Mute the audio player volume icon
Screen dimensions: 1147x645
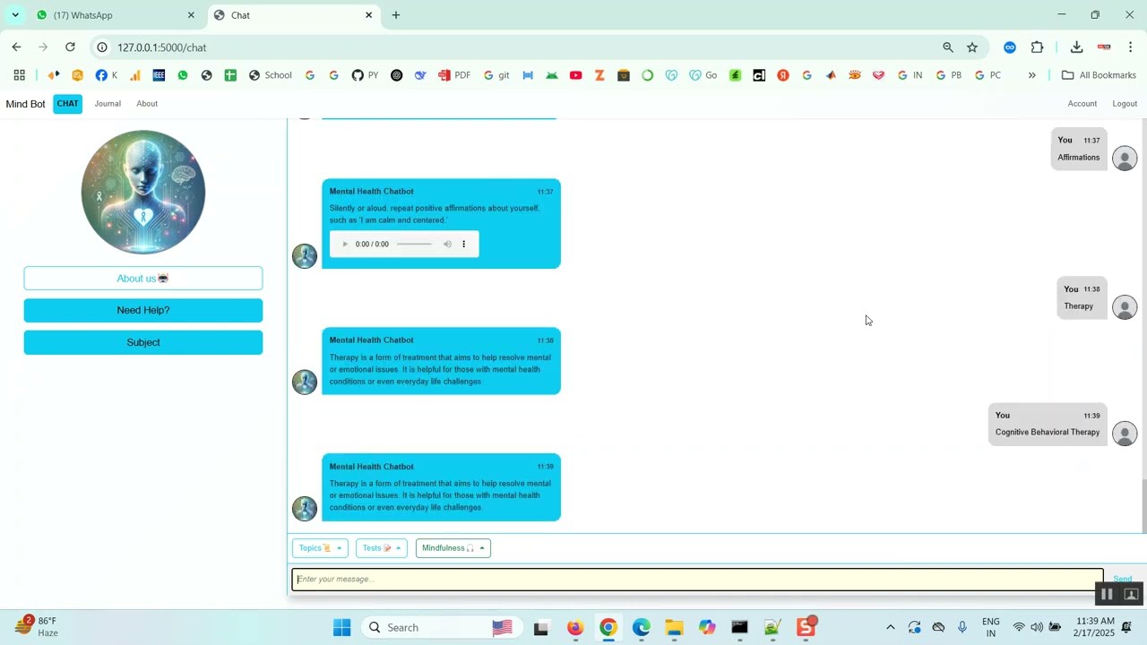[x=447, y=245]
